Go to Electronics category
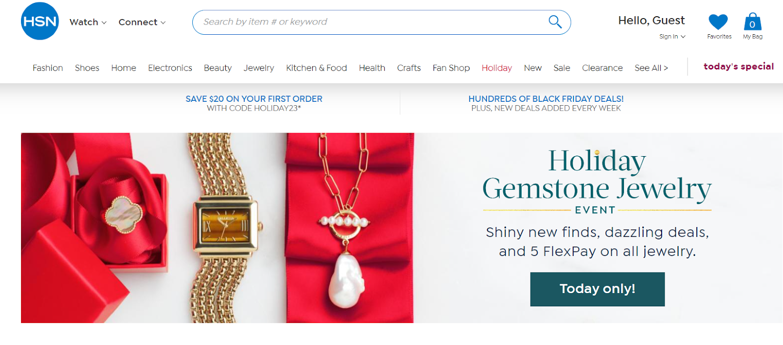The image size is (783, 345). pyautogui.click(x=170, y=68)
